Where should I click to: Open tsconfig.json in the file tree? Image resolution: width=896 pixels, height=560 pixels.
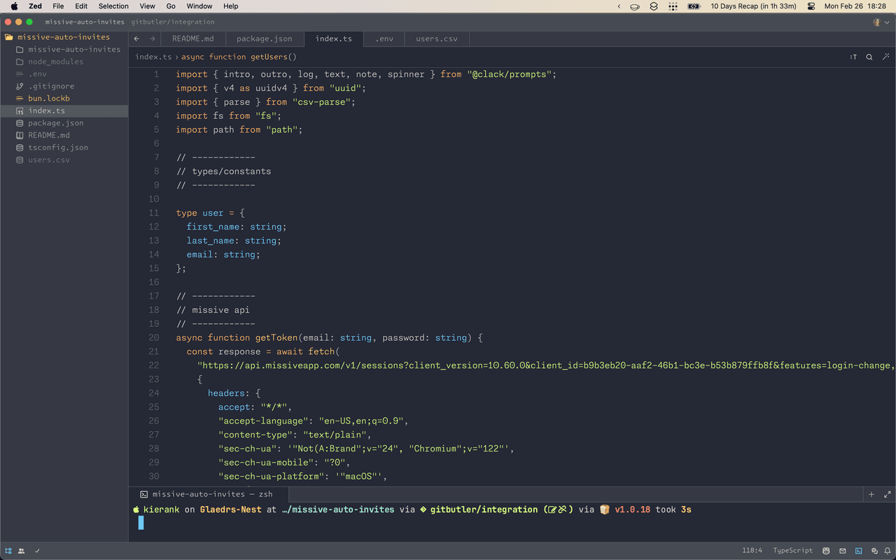[58, 148]
